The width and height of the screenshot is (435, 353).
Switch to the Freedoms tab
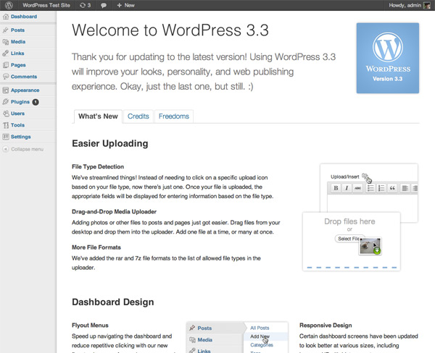(x=174, y=116)
